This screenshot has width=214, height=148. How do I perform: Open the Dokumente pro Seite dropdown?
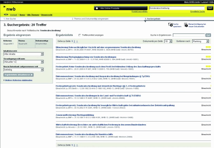[x=168, y=41]
